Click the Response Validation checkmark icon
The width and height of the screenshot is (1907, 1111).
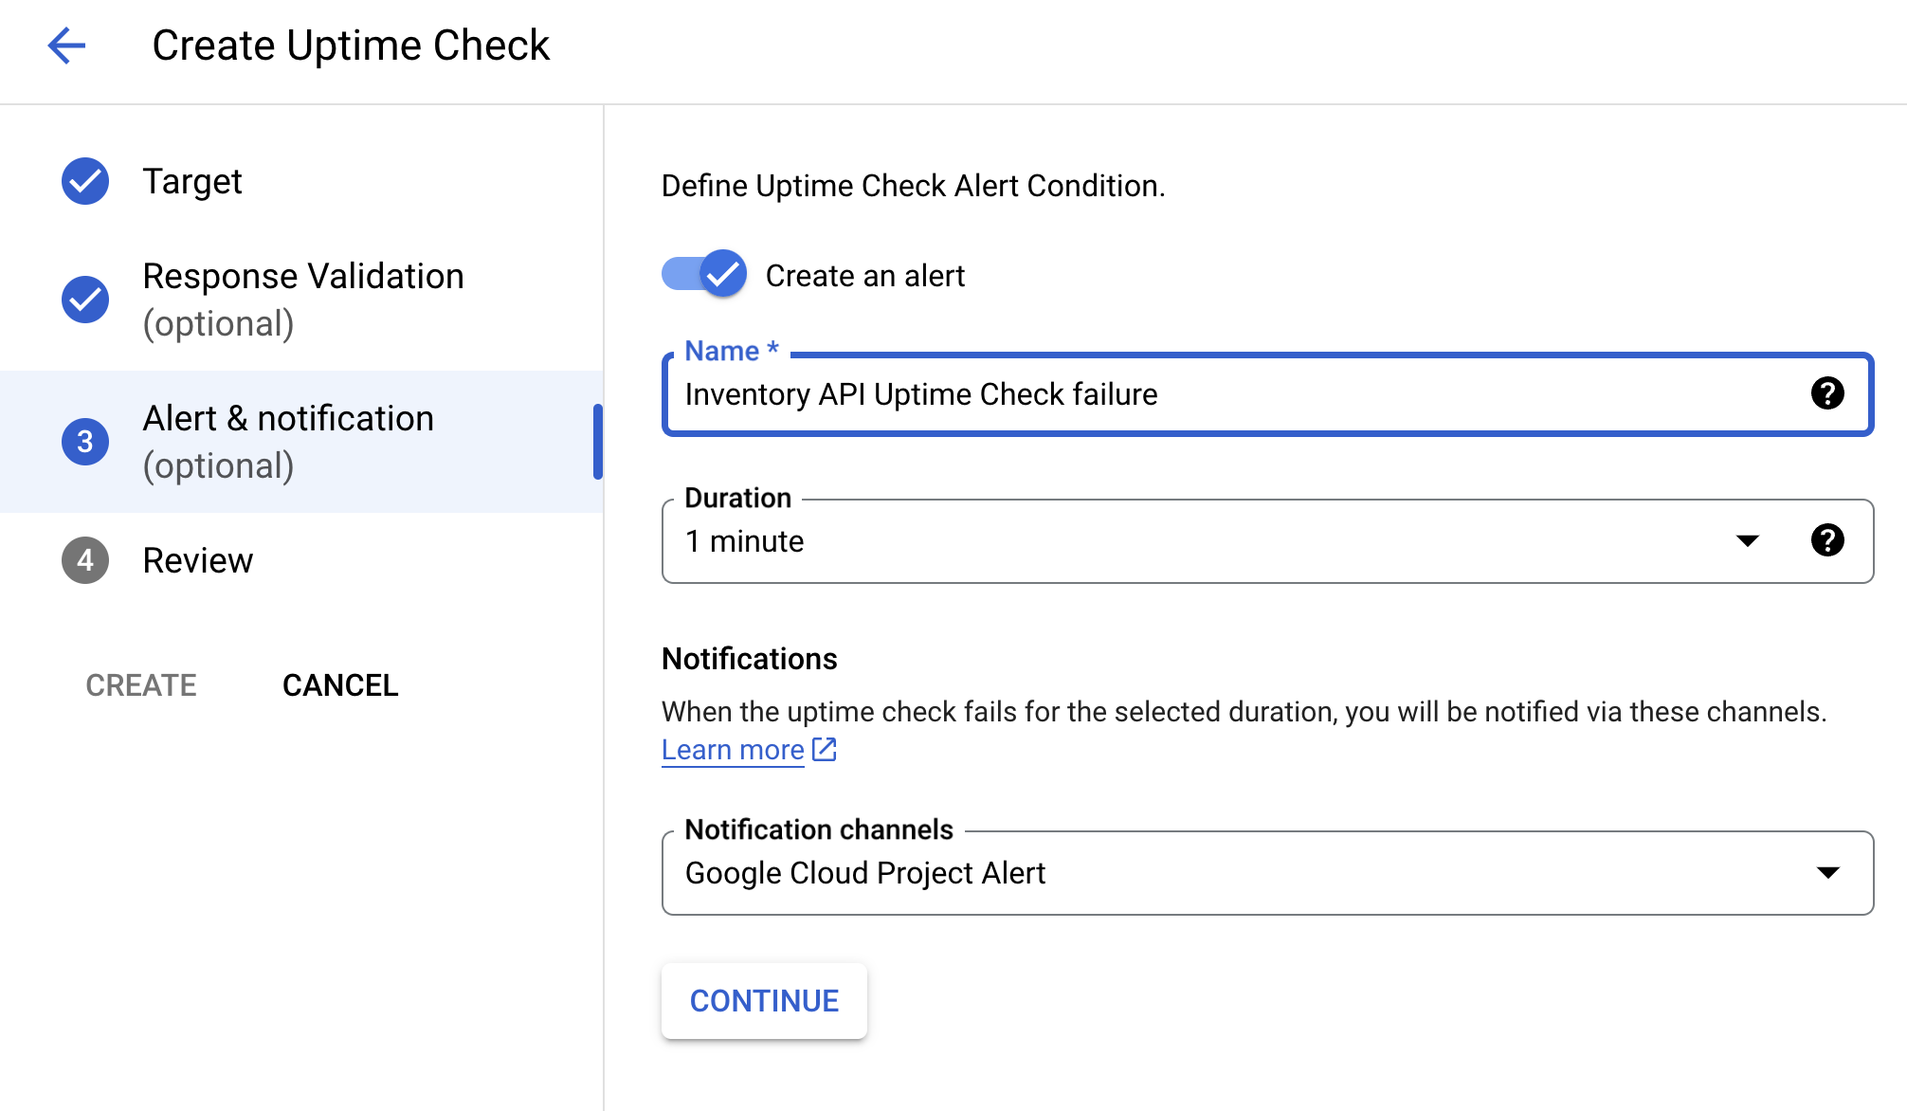point(85,300)
